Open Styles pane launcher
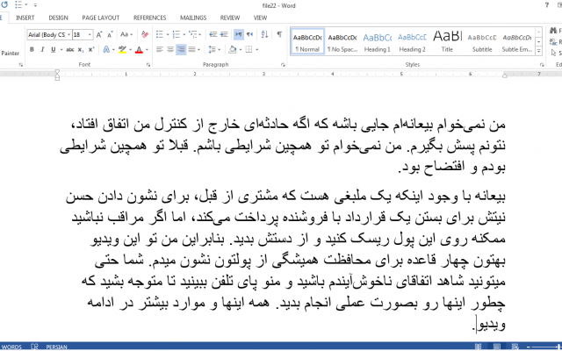The height and width of the screenshot is (351, 562). coord(542,65)
